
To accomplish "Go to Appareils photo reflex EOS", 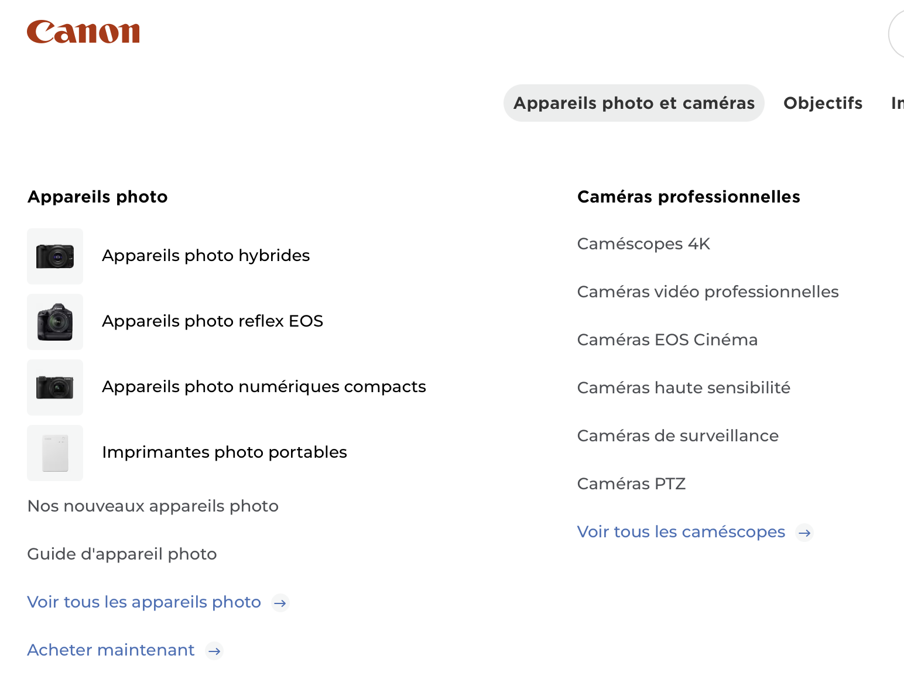I will point(213,321).
